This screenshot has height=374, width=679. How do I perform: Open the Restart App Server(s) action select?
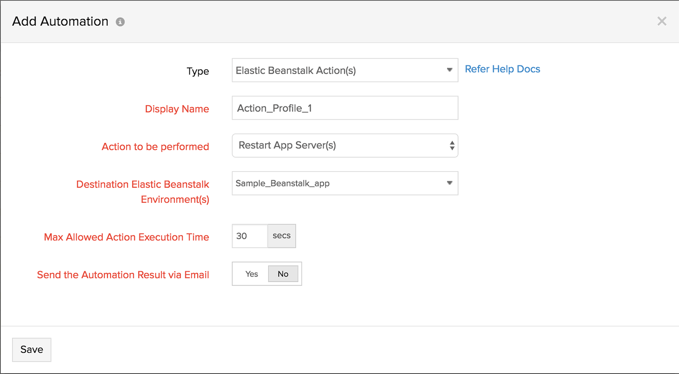(339, 146)
